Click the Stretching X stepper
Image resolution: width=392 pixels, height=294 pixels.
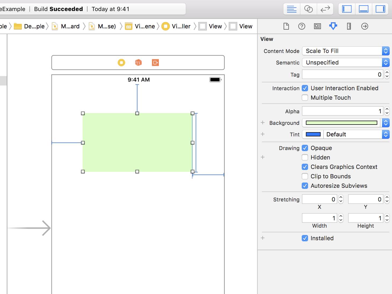click(x=341, y=199)
